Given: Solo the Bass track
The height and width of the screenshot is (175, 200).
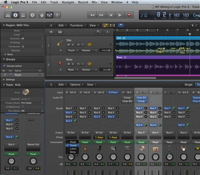Looking at the screenshot, I should 73,64.
